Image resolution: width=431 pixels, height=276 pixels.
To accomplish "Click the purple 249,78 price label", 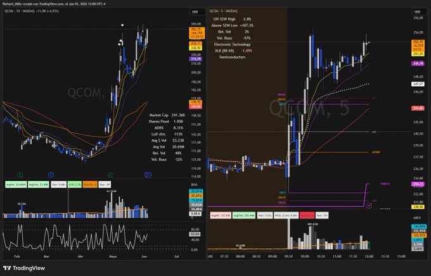I will (x=418, y=63).
